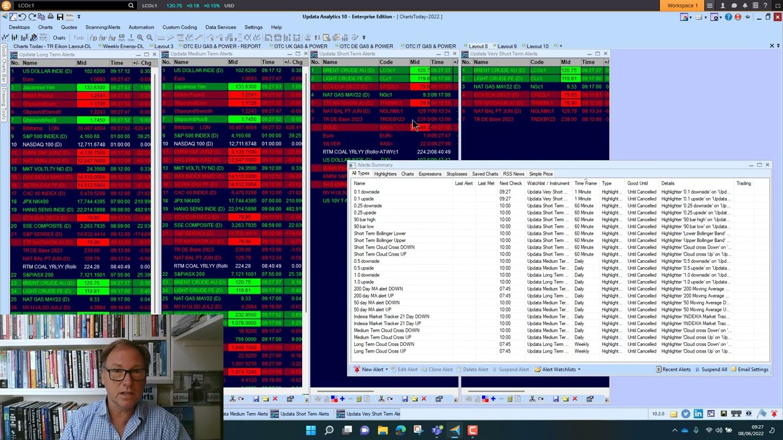Click the mail envelope icon in status bar
Viewport: 783px width, 440px height.
point(674,414)
